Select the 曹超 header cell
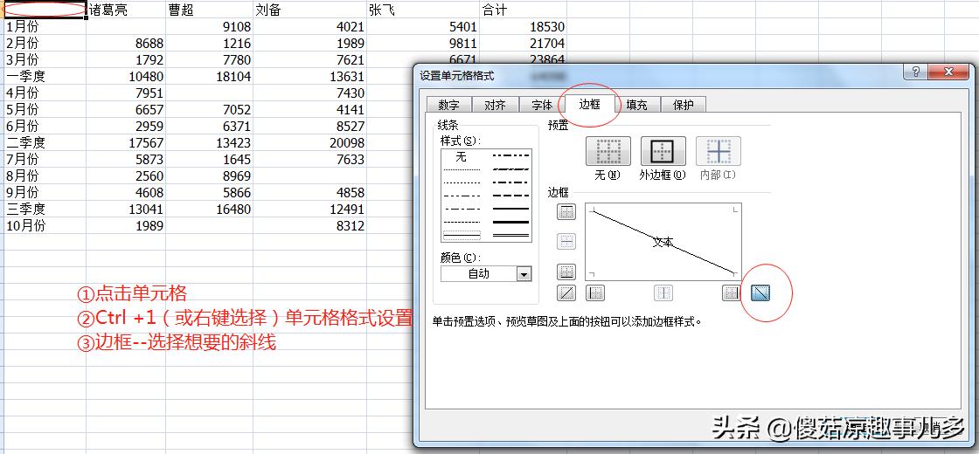Image resolution: width=979 pixels, height=454 pixels. coord(209,10)
